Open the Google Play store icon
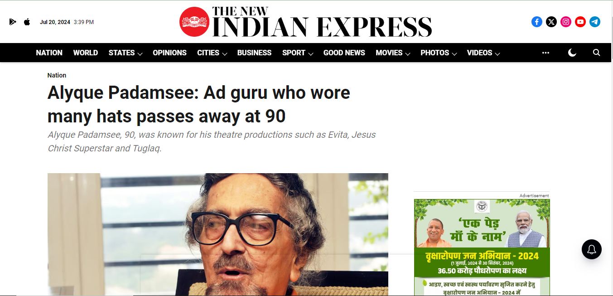The height and width of the screenshot is (296, 613). coord(13,22)
